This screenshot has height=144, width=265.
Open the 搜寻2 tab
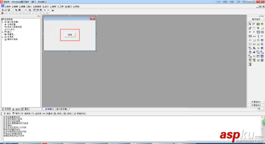(x=68, y=113)
